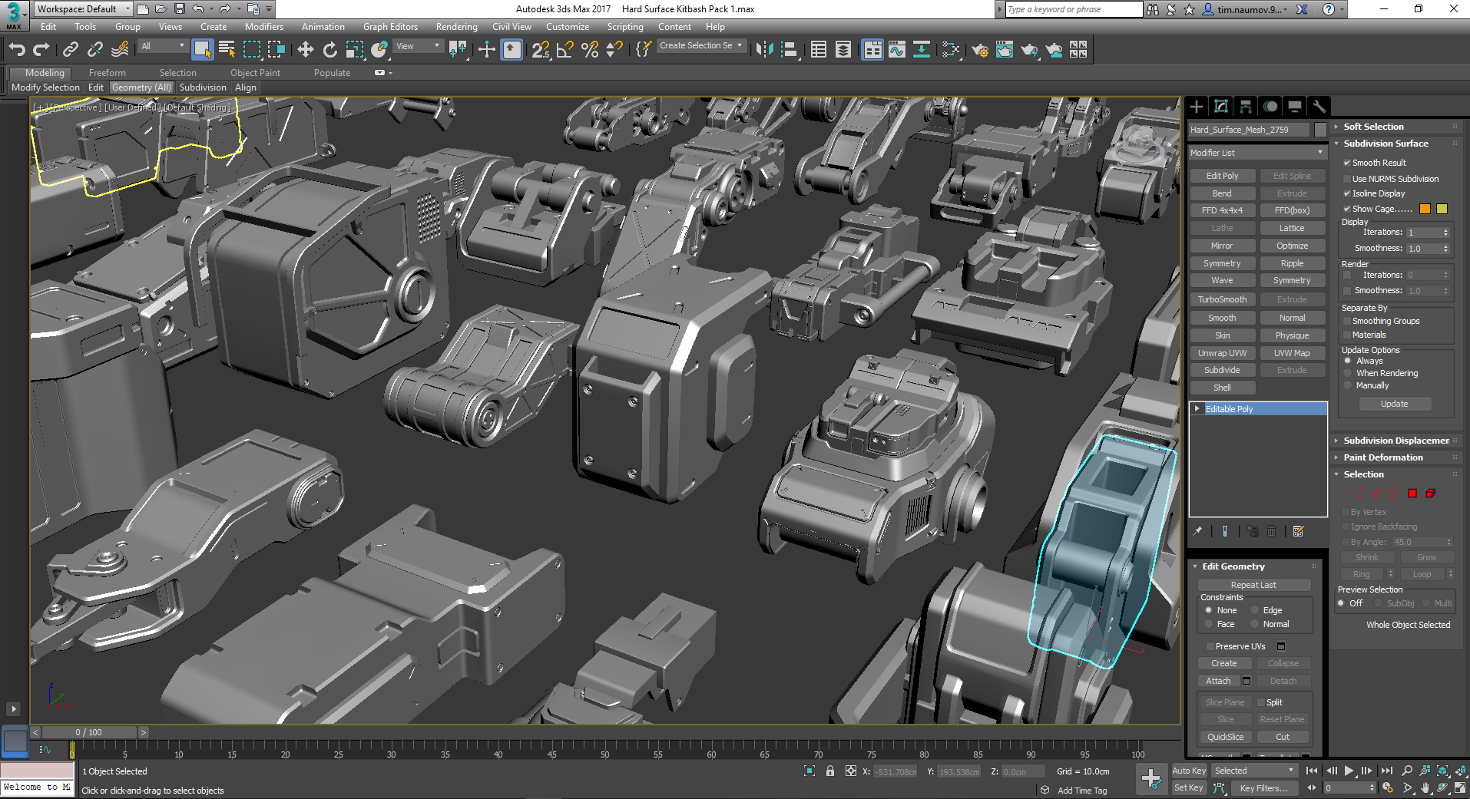Image resolution: width=1470 pixels, height=799 pixels.
Task: Enable Separate By Smoothing Groups
Action: 1347,321
